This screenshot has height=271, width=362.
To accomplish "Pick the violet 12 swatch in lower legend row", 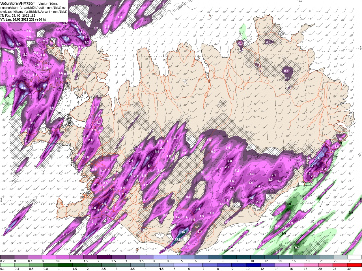I will tap(267, 265).
